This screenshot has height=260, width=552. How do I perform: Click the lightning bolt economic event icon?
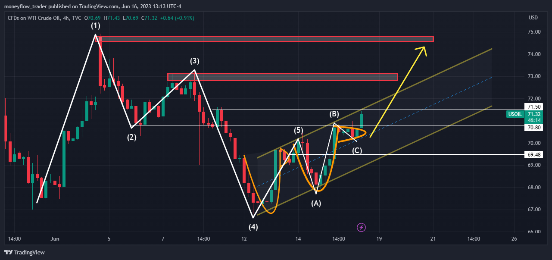pyautogui.click(x=362, y=227)
